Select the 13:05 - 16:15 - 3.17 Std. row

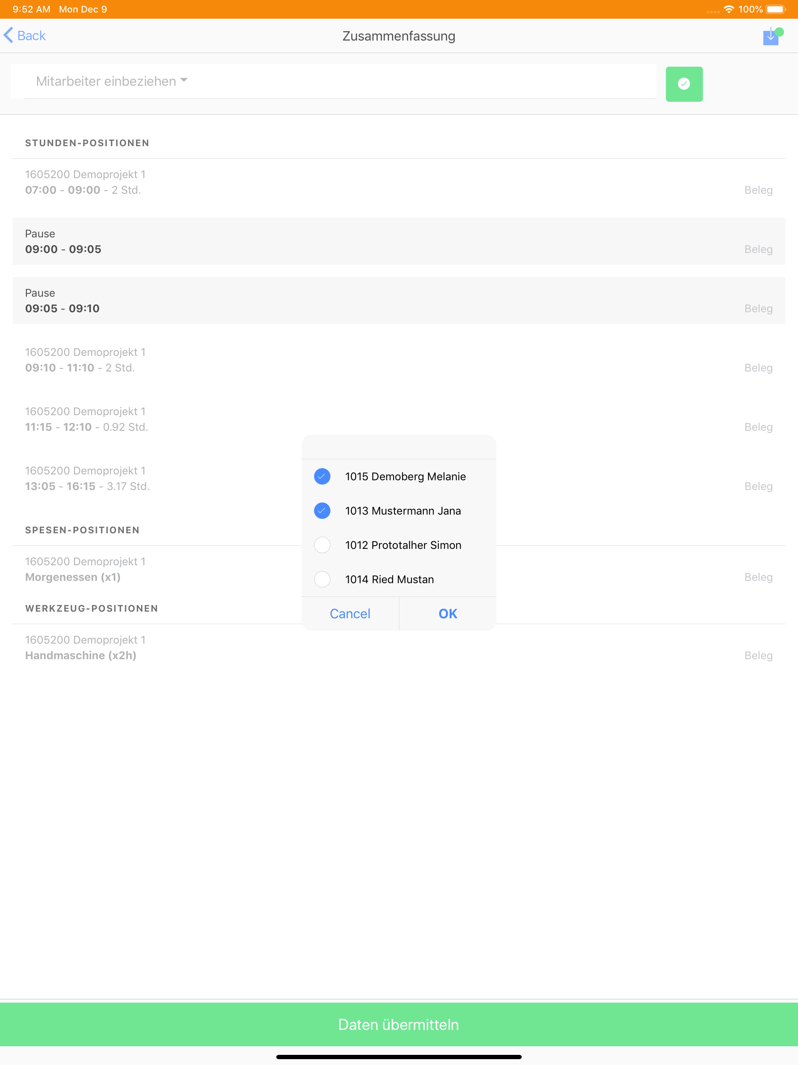[399, 478]
